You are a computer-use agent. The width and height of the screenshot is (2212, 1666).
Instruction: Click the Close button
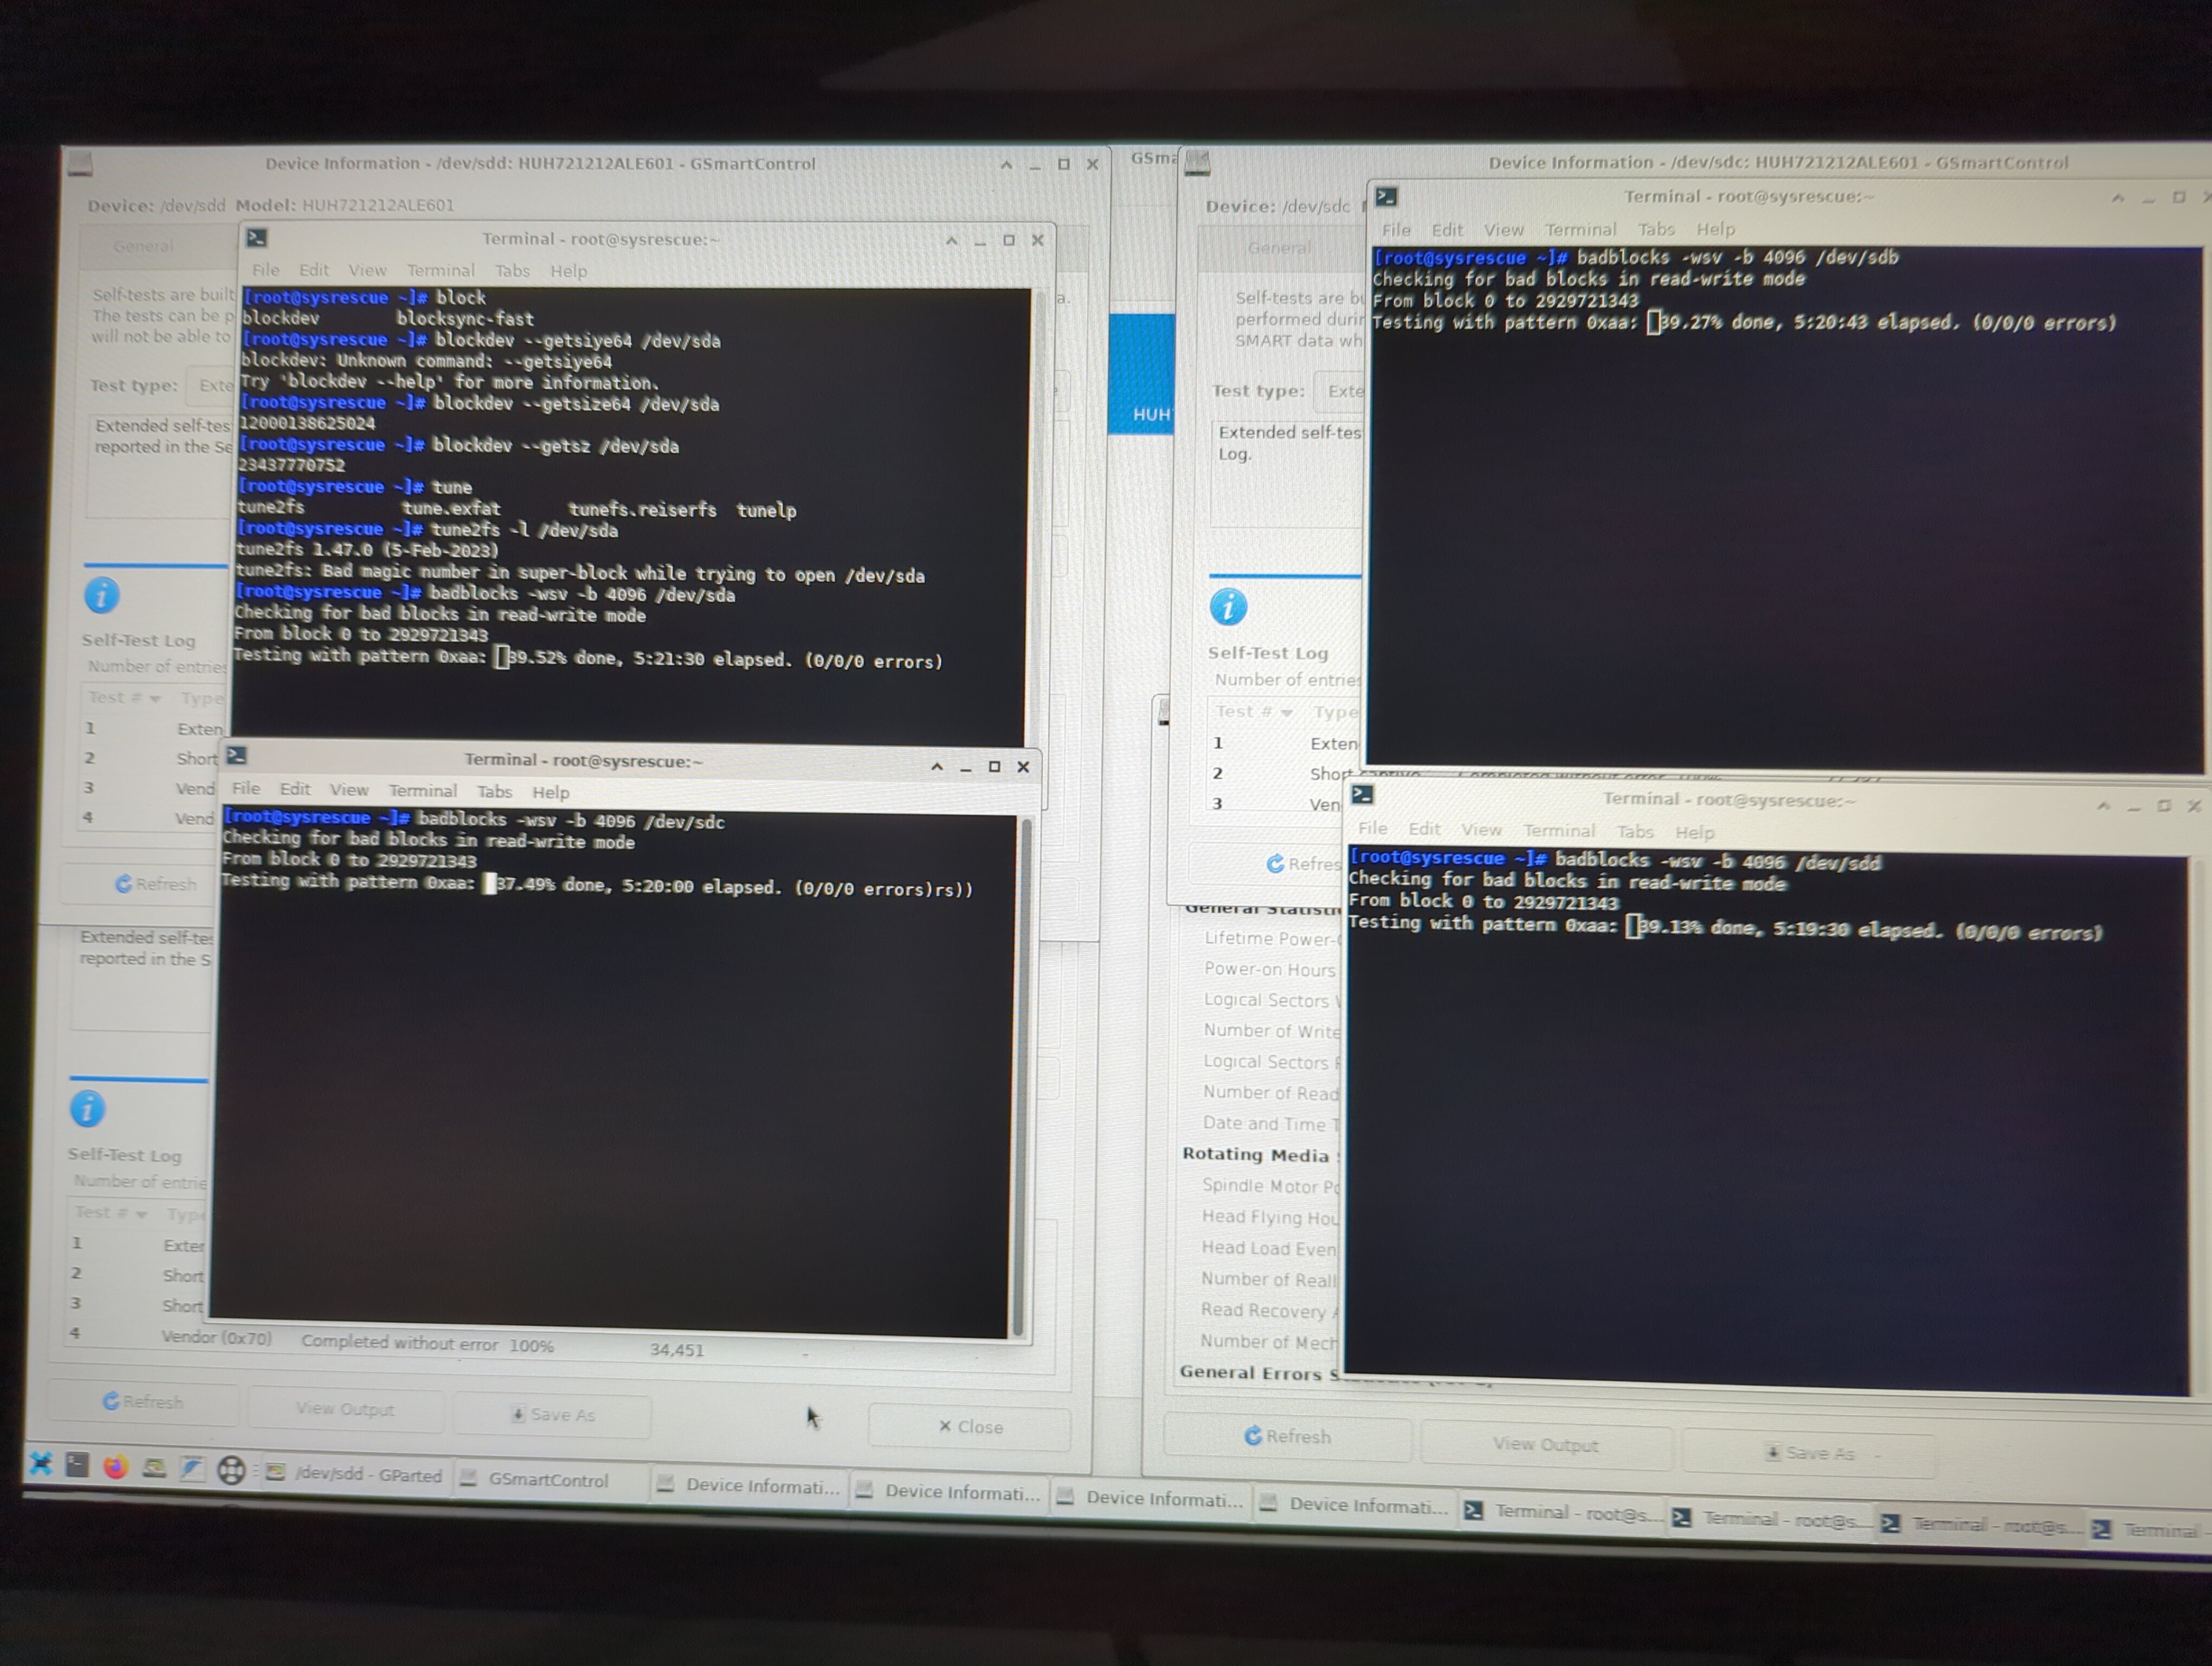tap(970, 1427)
